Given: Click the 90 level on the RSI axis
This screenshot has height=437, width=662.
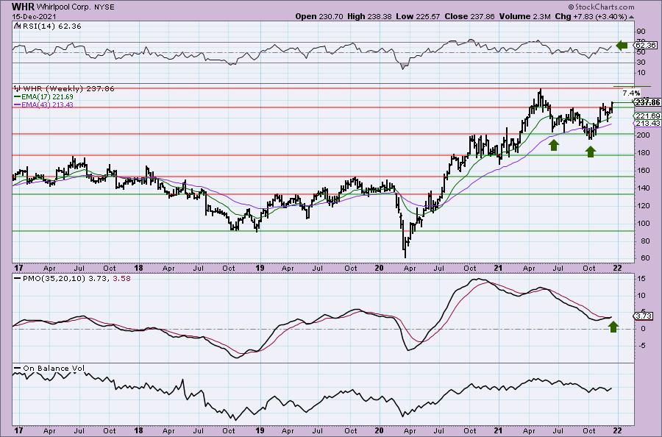Looking at the screenshot, I should pyautogui.click(x=641, y=32).
